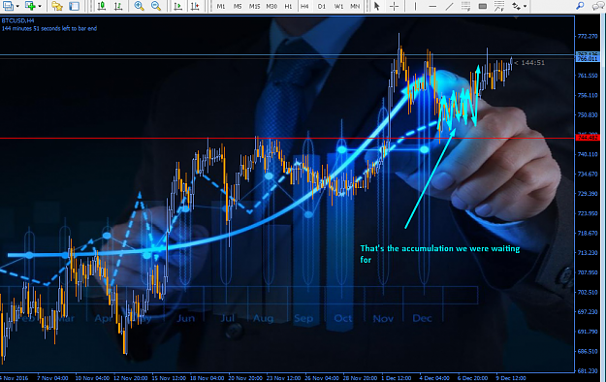Draw a vertical line tool
The height and width of the screenshot is (382, 606).
click(x=415, y=6)
